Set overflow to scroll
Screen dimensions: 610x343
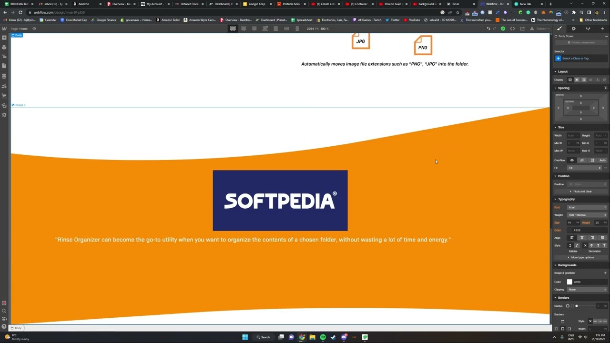click(x=592, y=160)
